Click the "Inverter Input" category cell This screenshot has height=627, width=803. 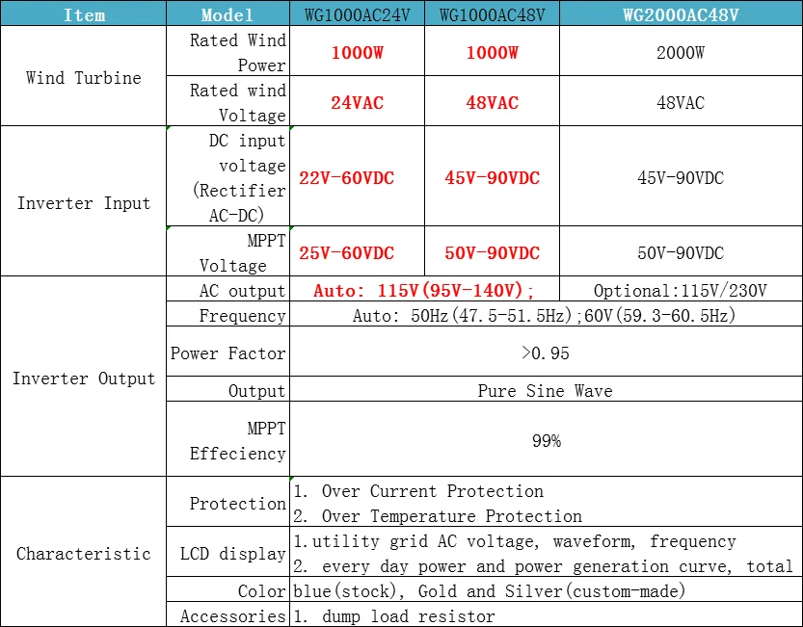(84, 203)
